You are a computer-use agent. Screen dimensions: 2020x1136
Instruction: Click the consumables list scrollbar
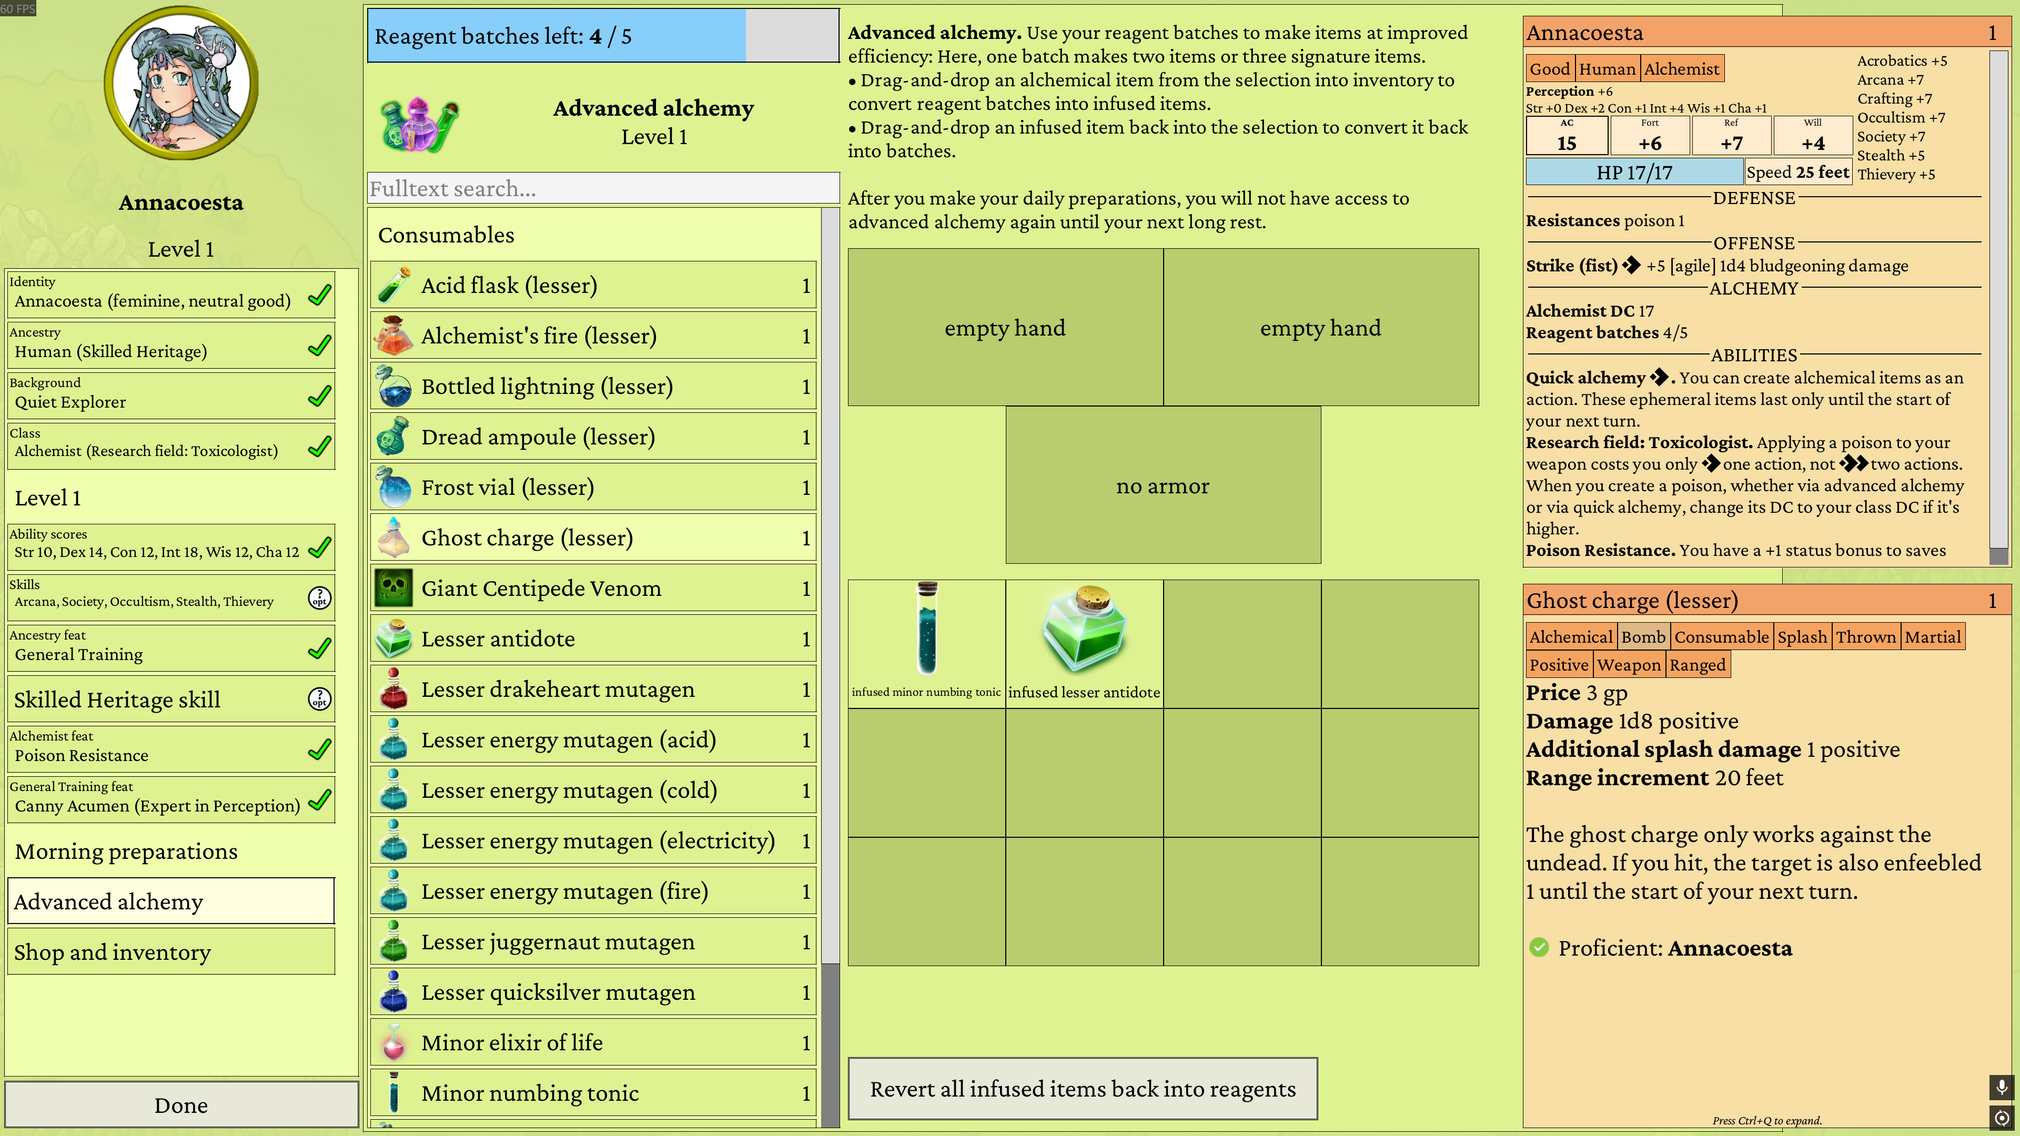point(831,668)
